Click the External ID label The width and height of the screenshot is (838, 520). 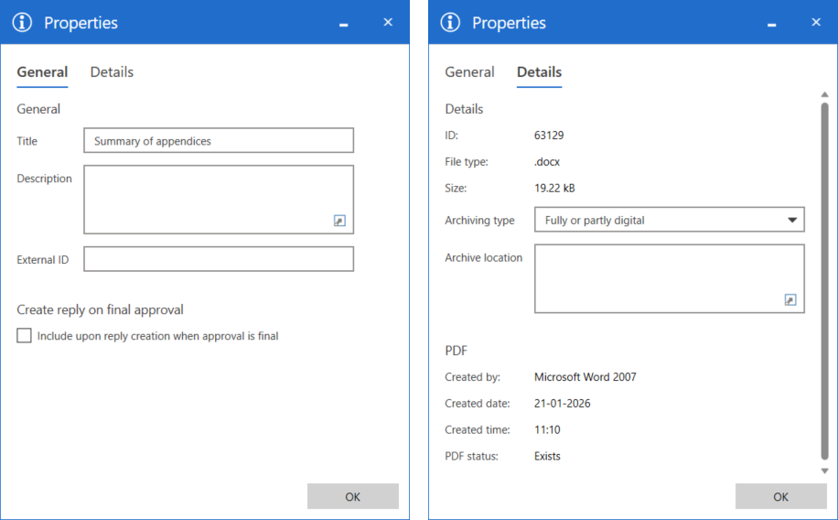pyautogui.click(x=43, y=260)
